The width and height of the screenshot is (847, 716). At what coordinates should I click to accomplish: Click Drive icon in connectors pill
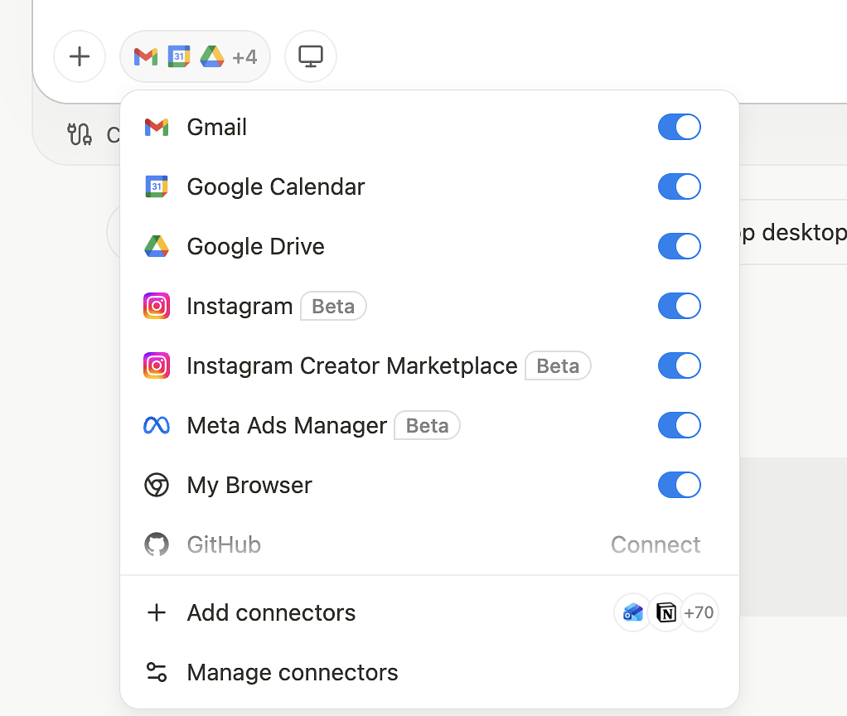[212, 56]
